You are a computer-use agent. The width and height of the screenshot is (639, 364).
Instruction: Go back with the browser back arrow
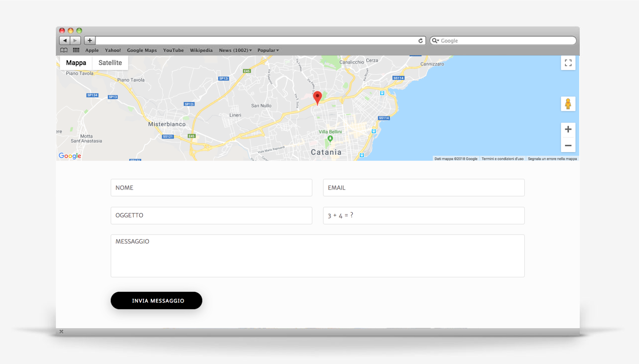tap(65, 40)
